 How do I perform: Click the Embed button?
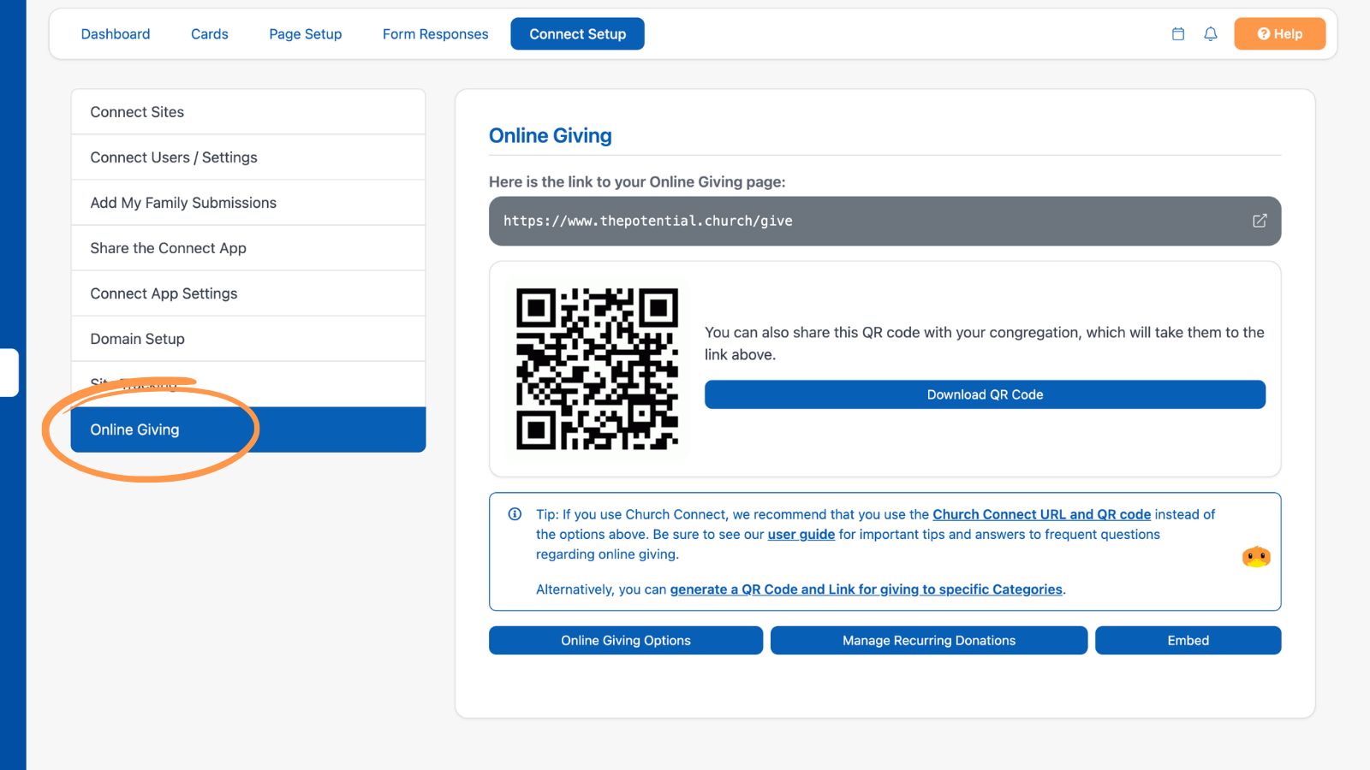pyautogui.click(x=1188, y=641)
